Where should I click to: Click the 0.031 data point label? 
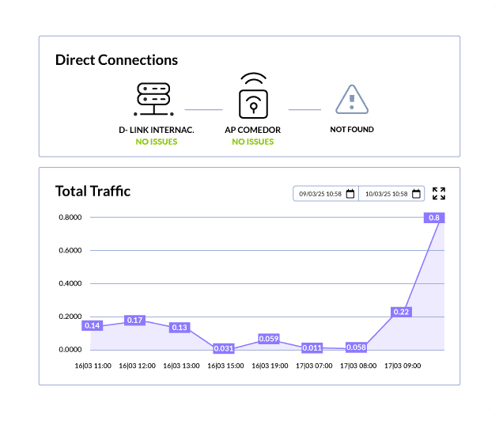tap(224, 348)
